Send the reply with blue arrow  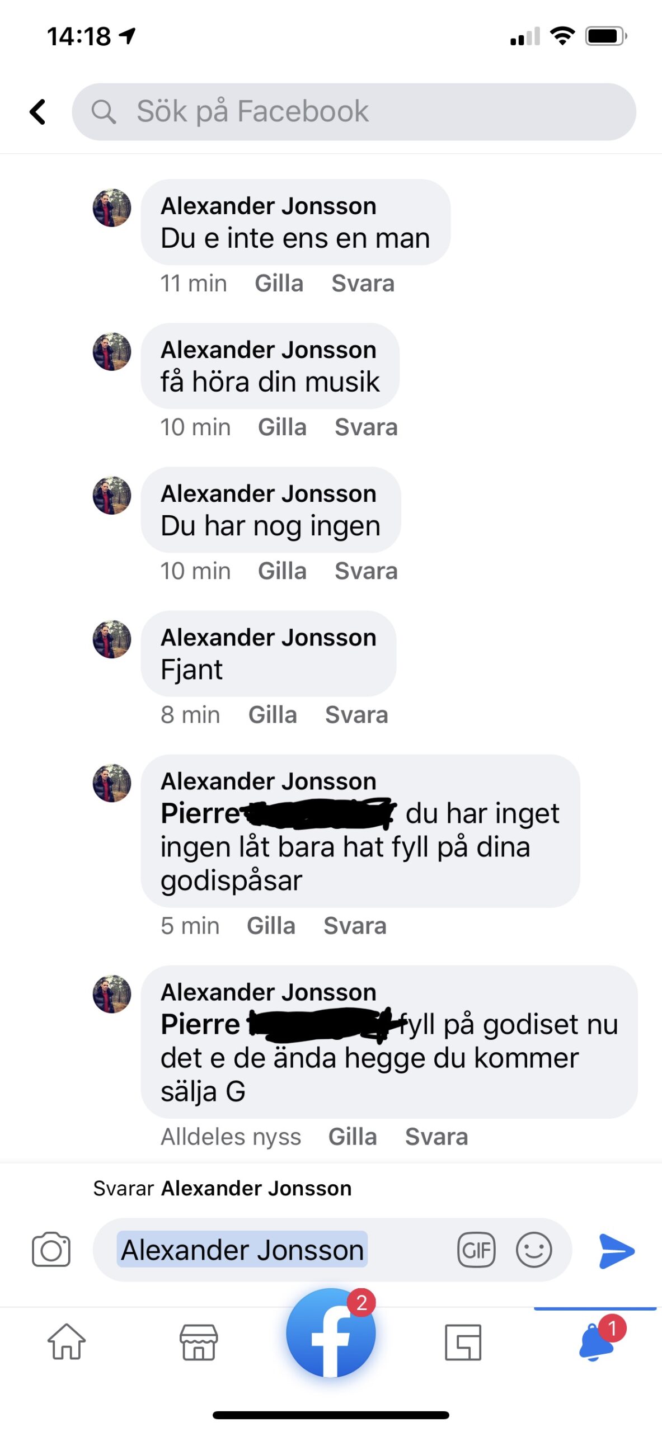pyautogui.click(x=616, y=1250)
